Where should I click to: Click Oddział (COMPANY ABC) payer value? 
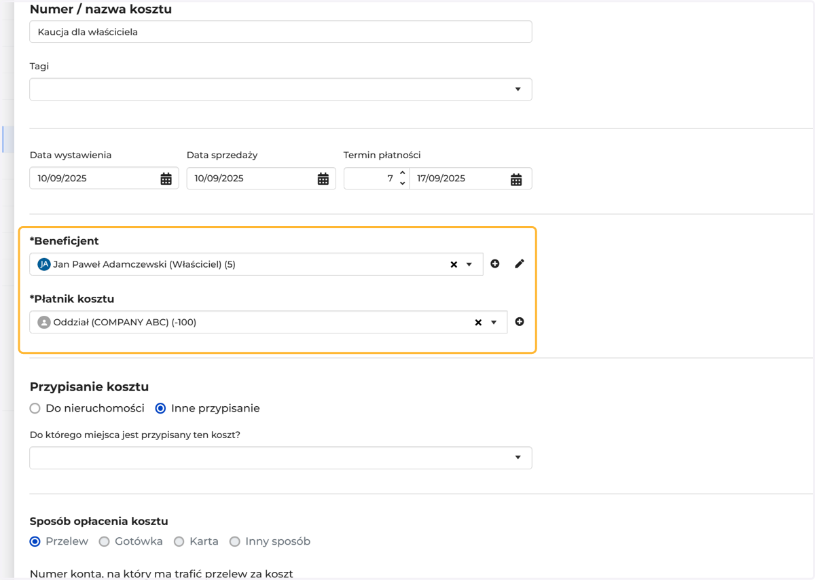pos(125,323)
